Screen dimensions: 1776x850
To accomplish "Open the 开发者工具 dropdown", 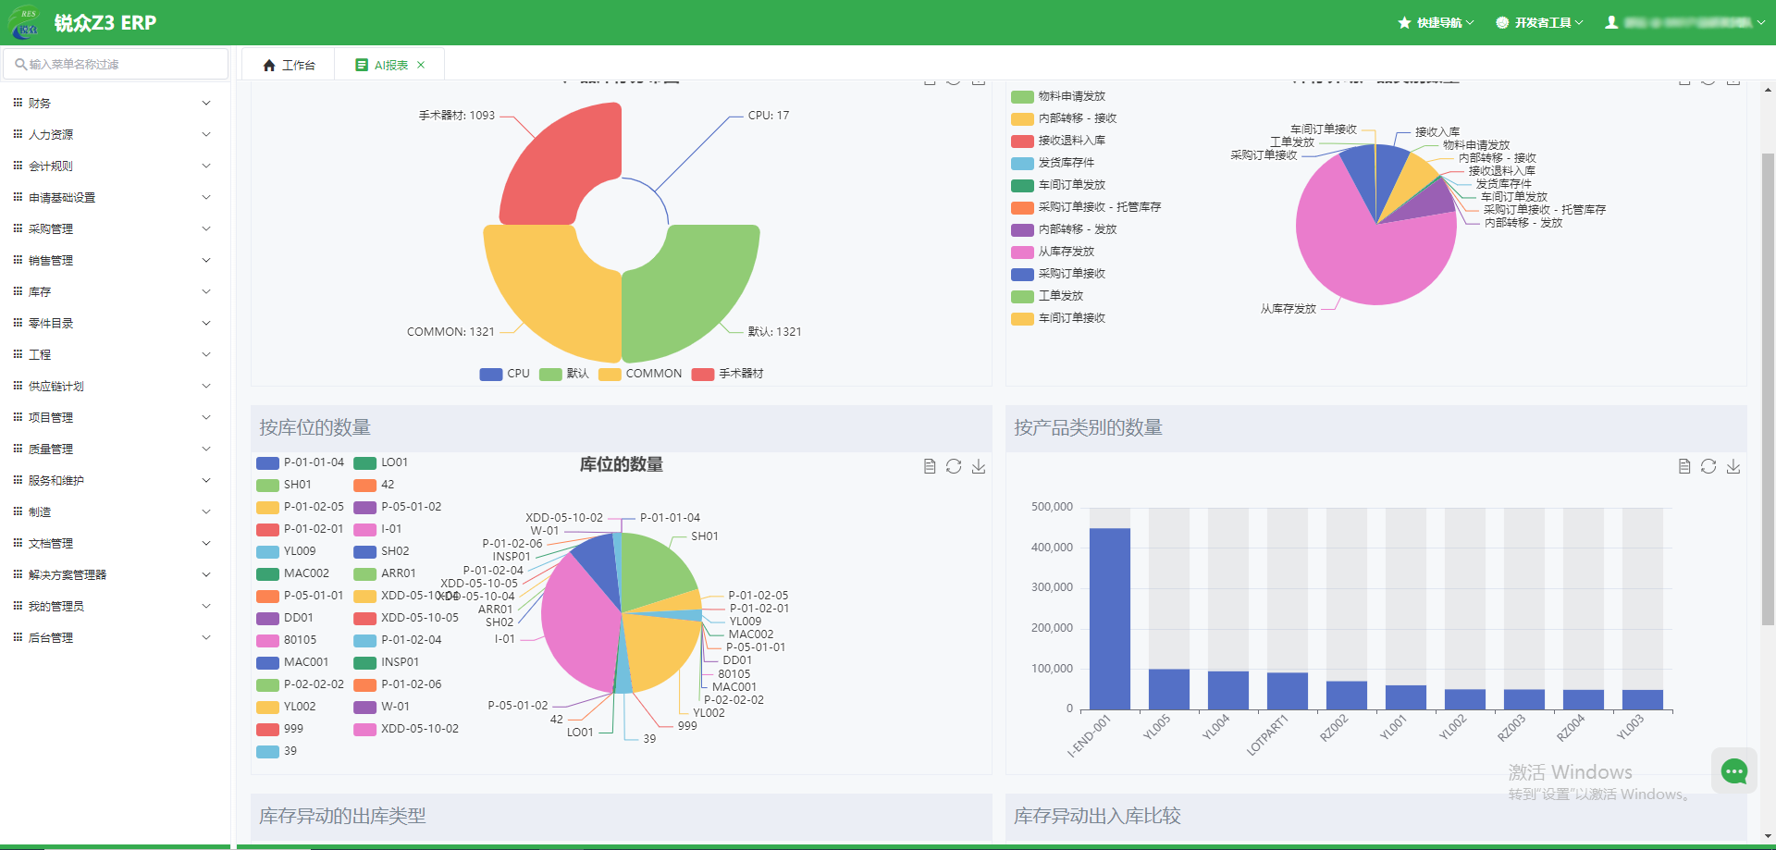I will coord(1540,22).
